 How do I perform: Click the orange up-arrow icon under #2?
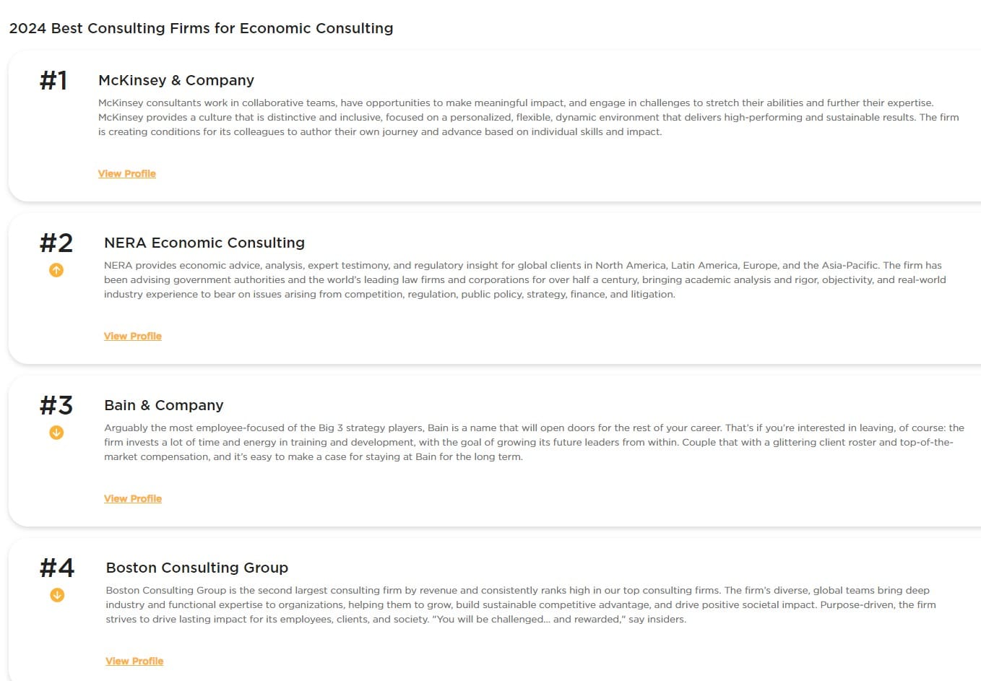(56, 270)
